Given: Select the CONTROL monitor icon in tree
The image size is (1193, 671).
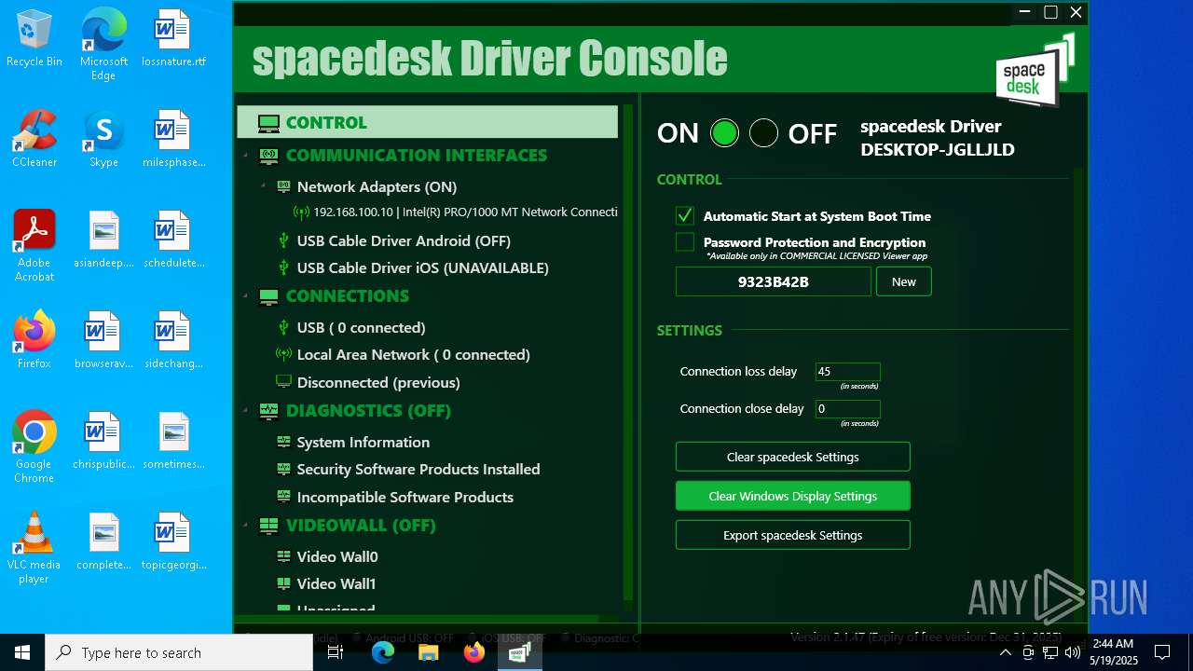Looking at the screenshot, I should click(268, 123).
